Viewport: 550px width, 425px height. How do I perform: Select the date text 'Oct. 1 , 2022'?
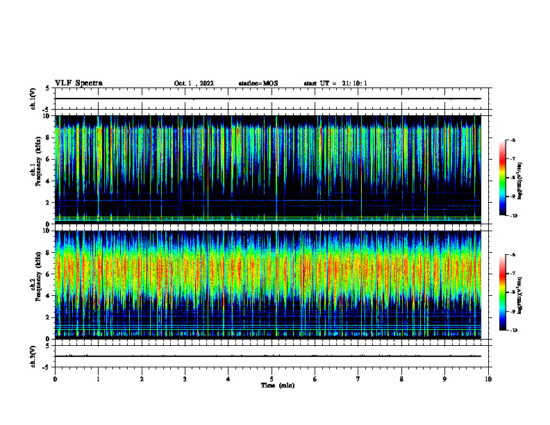pyautogui.click(x=194, y=83)
